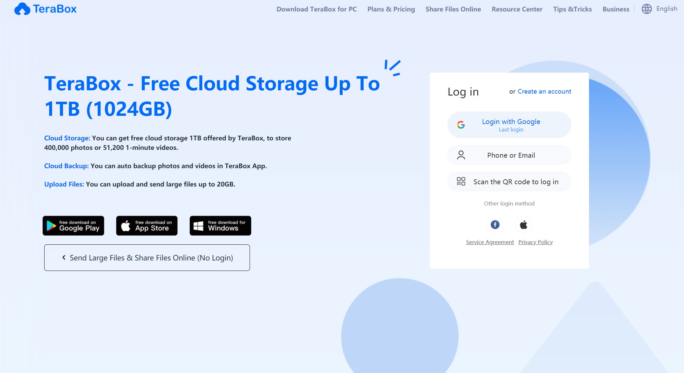Click the Google Play download icon
Screen dimensions: 684x373
[x=74, y=225]
